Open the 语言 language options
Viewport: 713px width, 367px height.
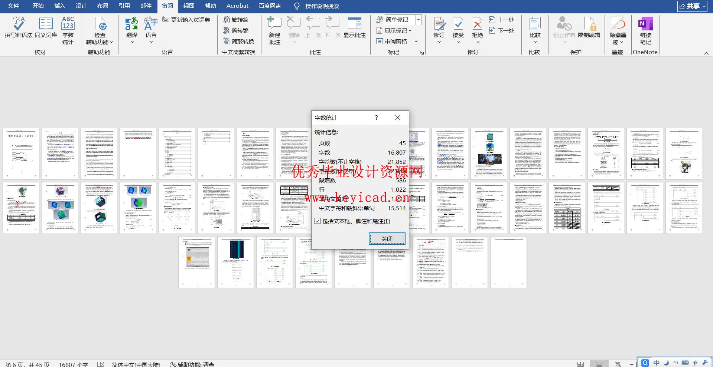[x=151, y=27]
